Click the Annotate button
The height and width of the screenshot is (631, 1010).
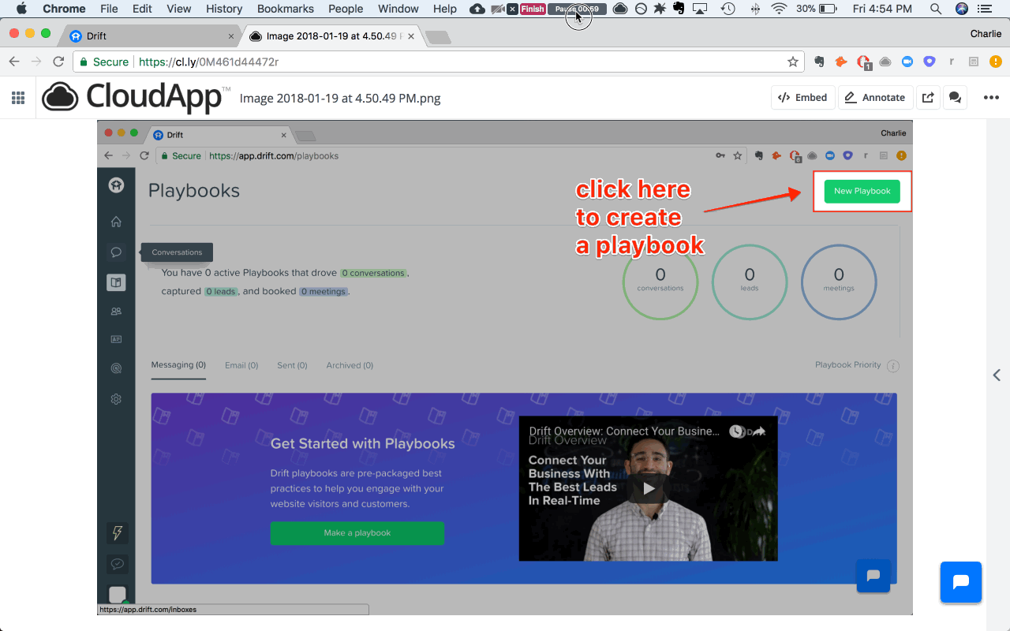coord(875,98)
